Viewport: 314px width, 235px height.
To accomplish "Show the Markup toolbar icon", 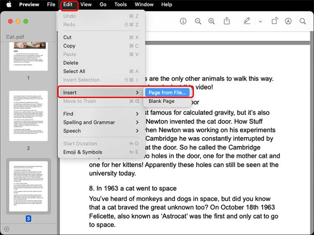I will (288, 21).
